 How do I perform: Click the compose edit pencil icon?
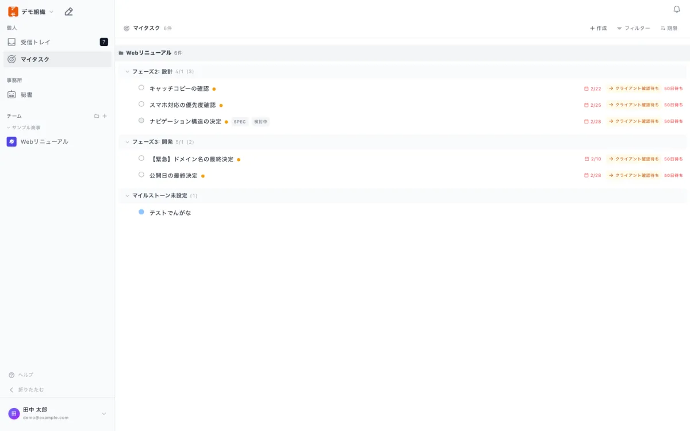69,11
